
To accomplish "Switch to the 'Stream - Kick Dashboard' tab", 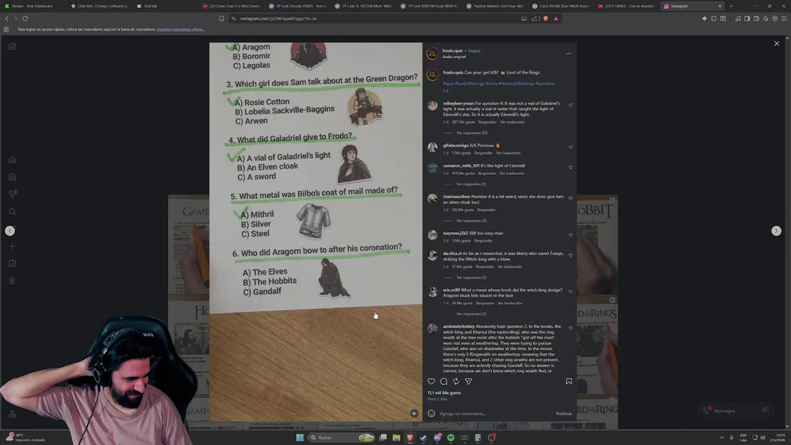I will point(32,6).
